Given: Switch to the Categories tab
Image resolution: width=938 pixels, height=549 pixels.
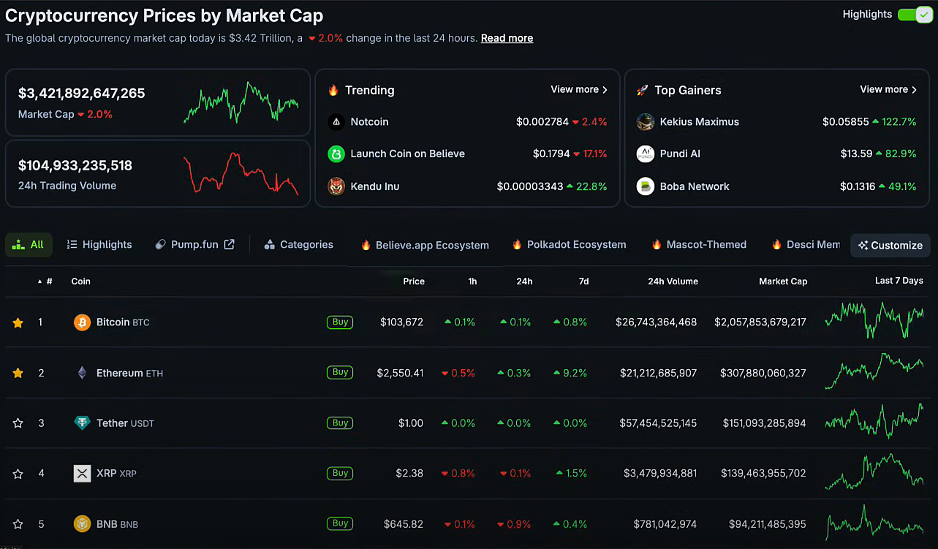Looking at the screenshot, I should (299, 245).
